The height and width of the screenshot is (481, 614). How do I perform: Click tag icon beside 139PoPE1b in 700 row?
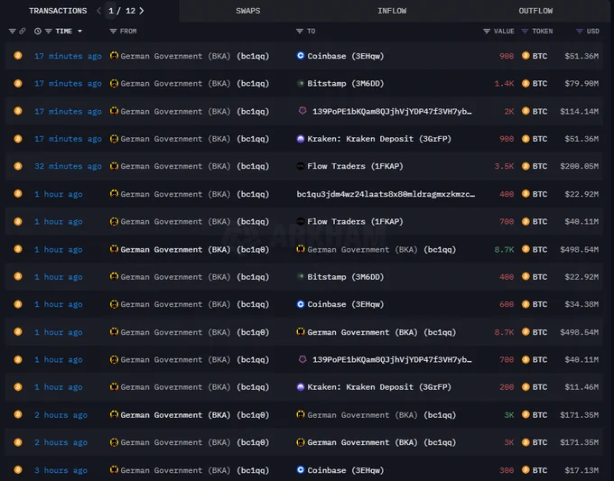[x=302, y=359]
